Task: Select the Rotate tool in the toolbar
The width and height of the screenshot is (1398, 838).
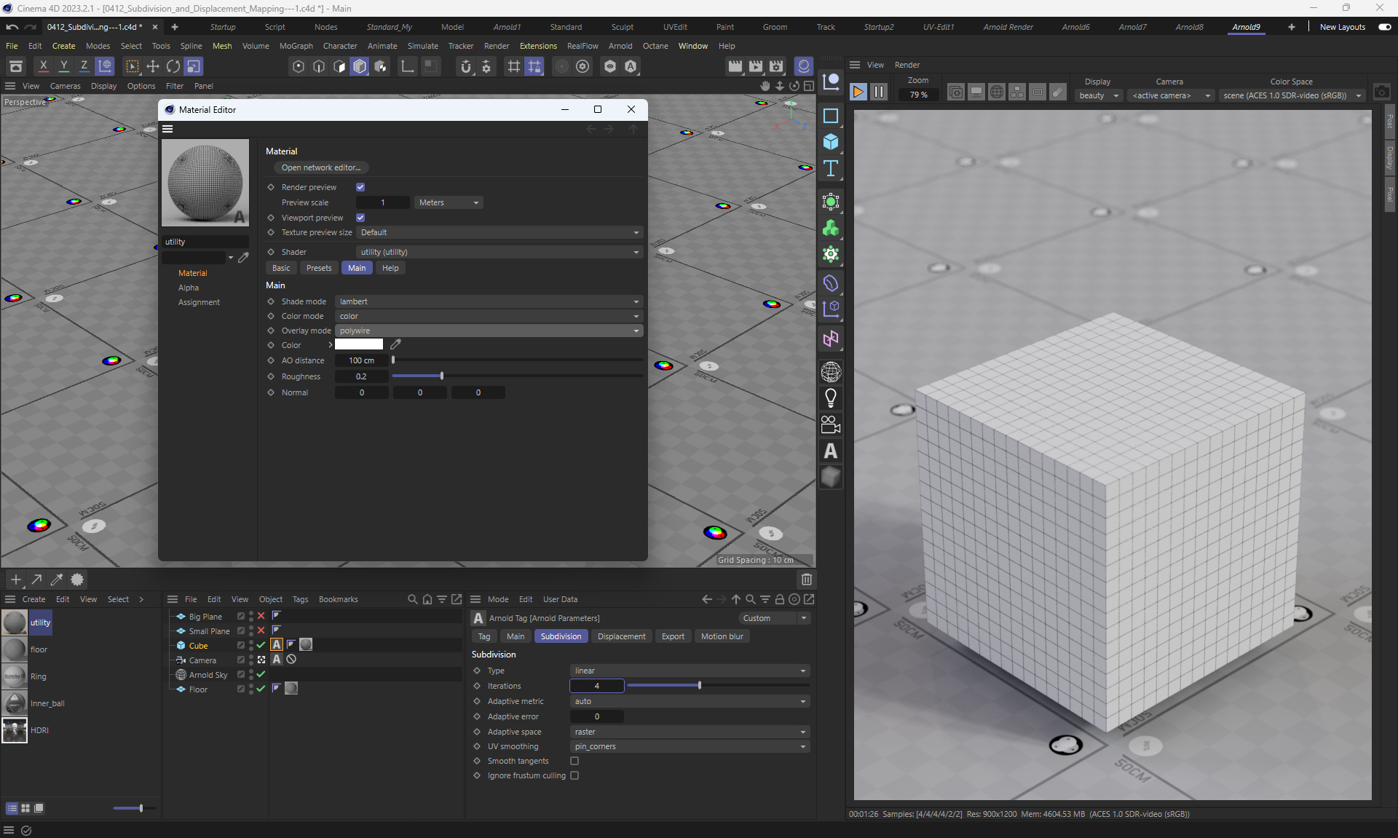Action: click(x=173, y=66)
